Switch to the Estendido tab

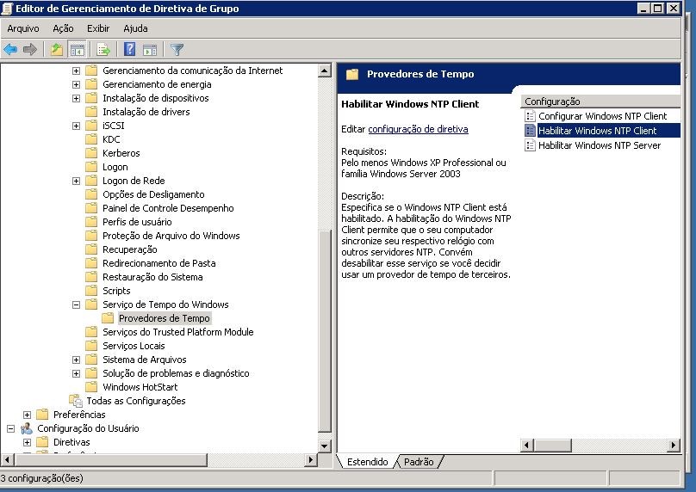tap(367, 462)
